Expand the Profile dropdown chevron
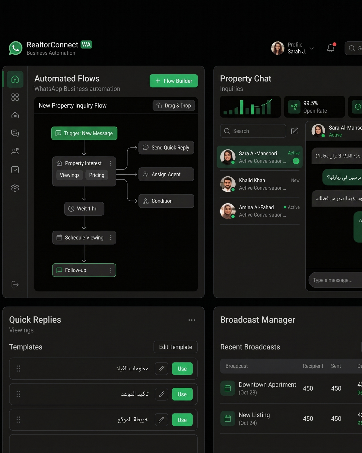 (312, 48)
